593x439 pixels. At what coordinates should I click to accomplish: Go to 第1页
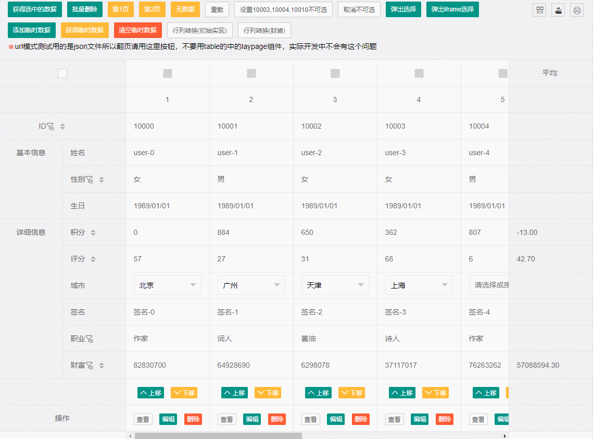(121, 9)
